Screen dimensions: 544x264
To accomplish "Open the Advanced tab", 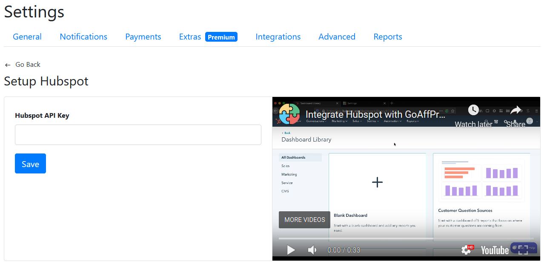I will (337, 37).
